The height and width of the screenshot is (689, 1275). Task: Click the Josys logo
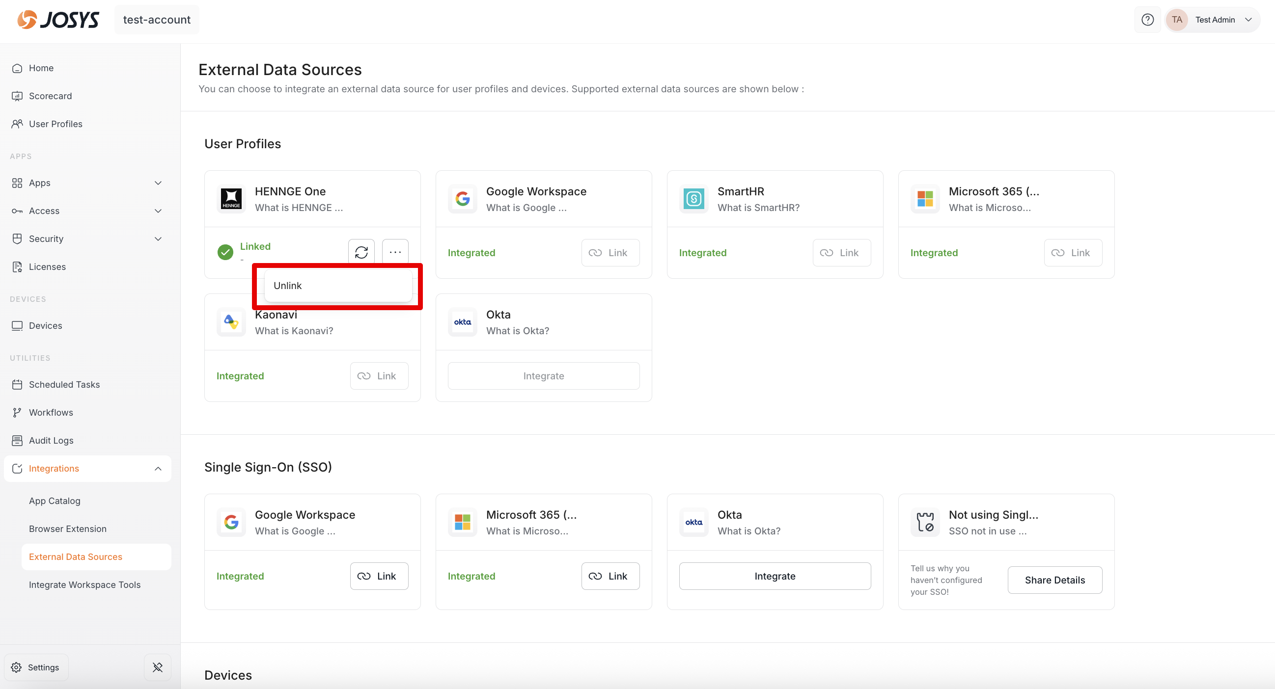point(58,20)
